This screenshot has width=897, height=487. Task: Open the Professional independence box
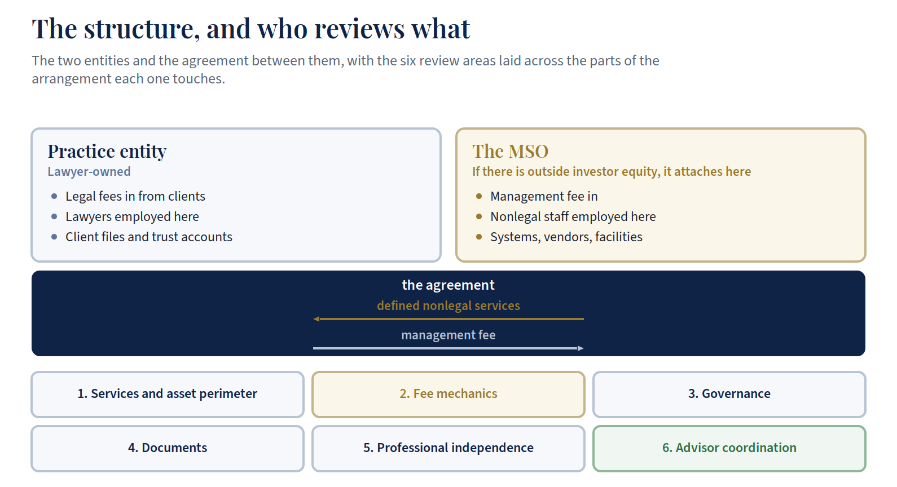(x=448, y=448)
